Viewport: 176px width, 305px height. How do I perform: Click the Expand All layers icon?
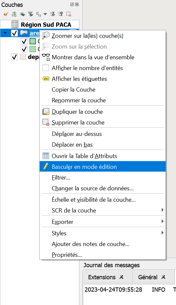[52, 14]
